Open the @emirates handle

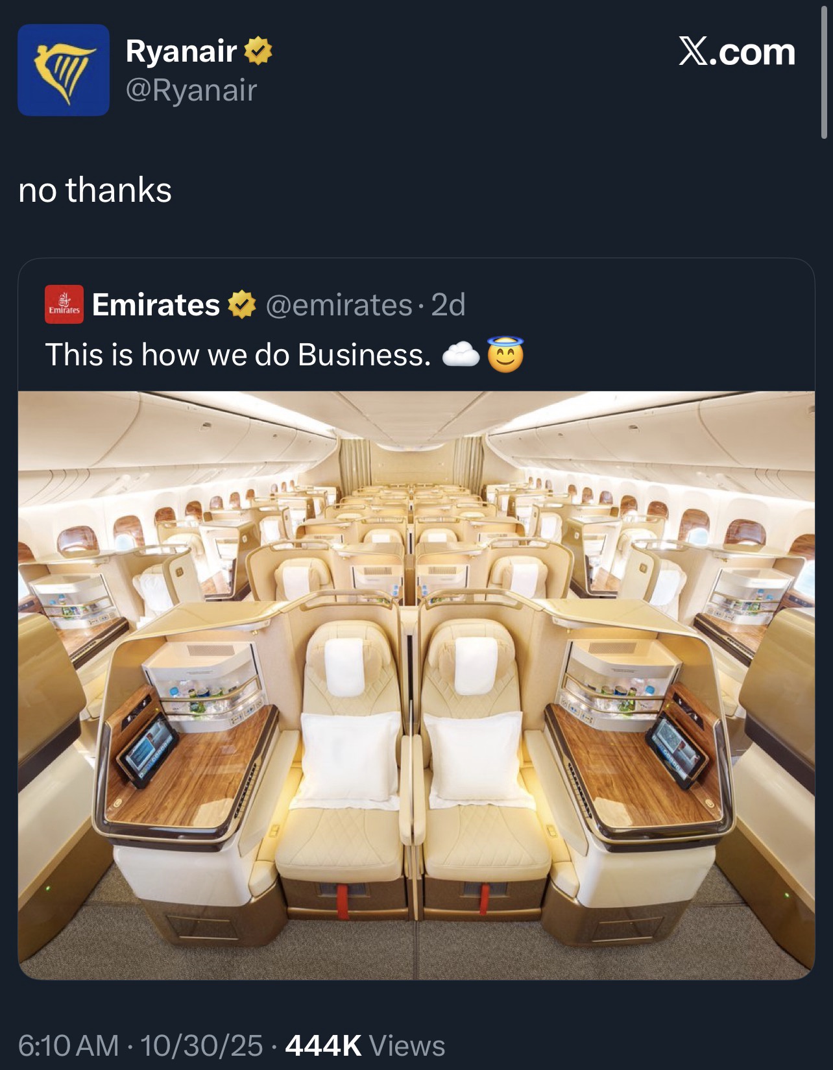[339, 305]
